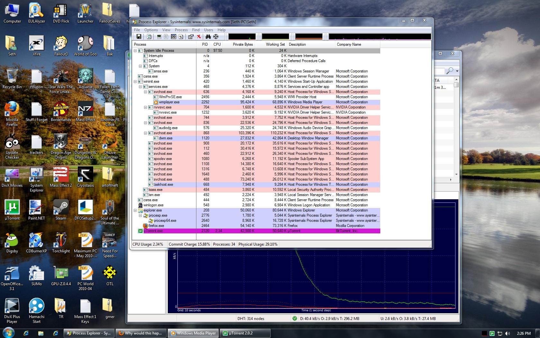Collapse the nvvsvc.exe PID 704 node
Viewport: 540px width, 338px height.
click(146, 107)
